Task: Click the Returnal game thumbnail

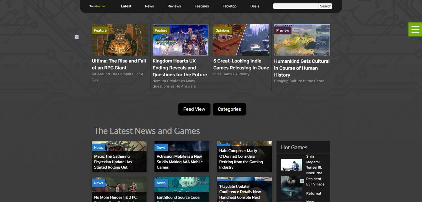Action: 291,194
